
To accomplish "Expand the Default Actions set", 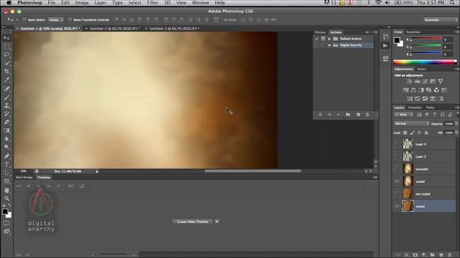I will click(x=329, y=39).
